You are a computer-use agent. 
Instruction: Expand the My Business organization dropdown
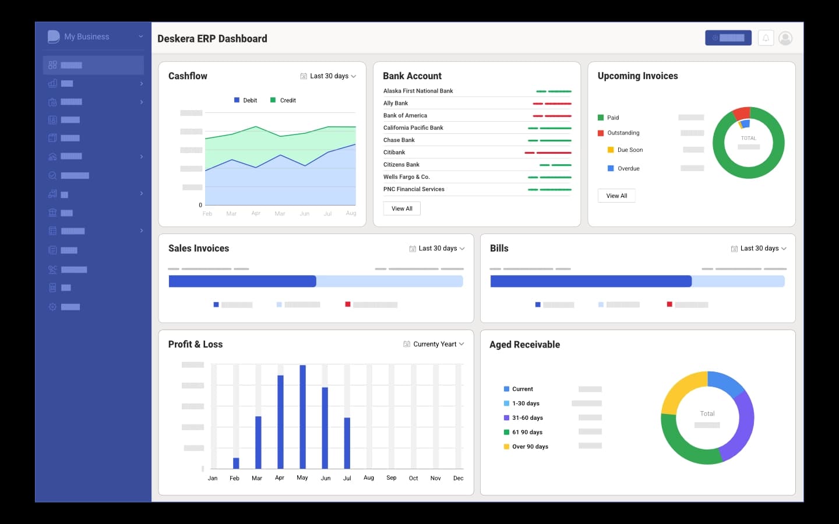(x=140, y=37)
